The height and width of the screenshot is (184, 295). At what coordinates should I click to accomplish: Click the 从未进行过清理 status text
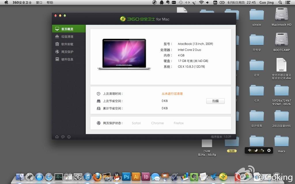coord(172,94)
